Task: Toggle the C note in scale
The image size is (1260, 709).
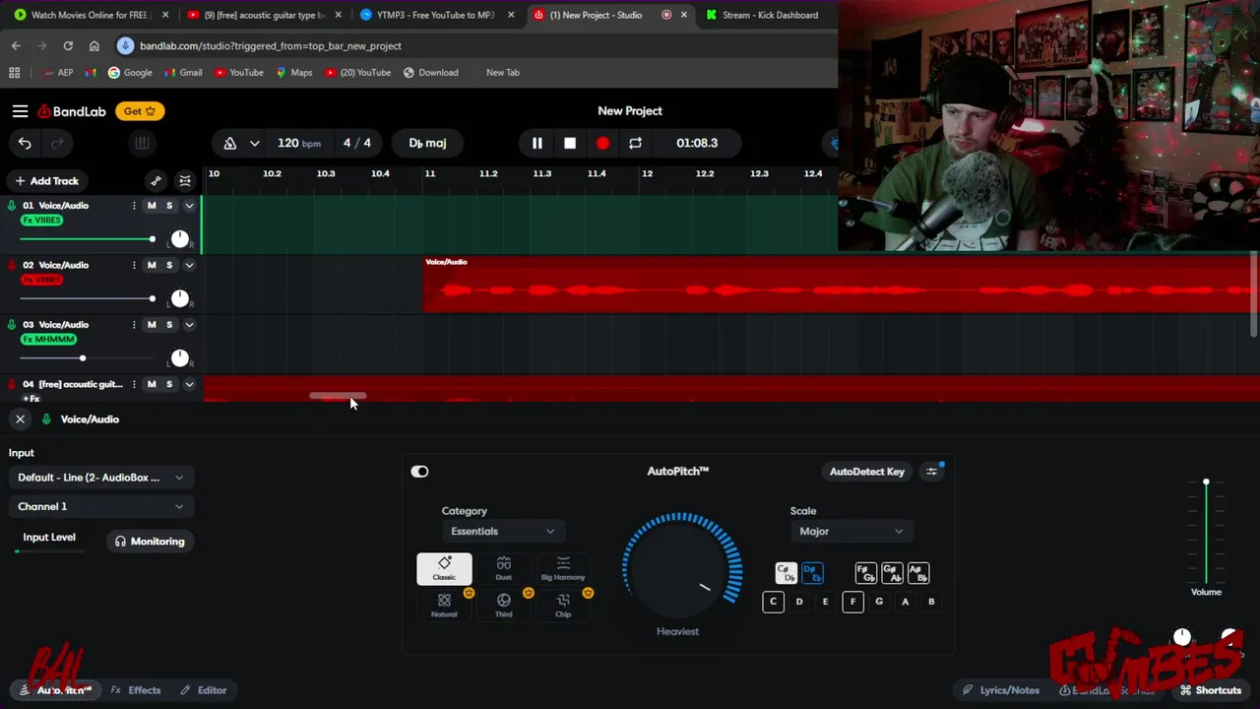Action: [773, 602]
